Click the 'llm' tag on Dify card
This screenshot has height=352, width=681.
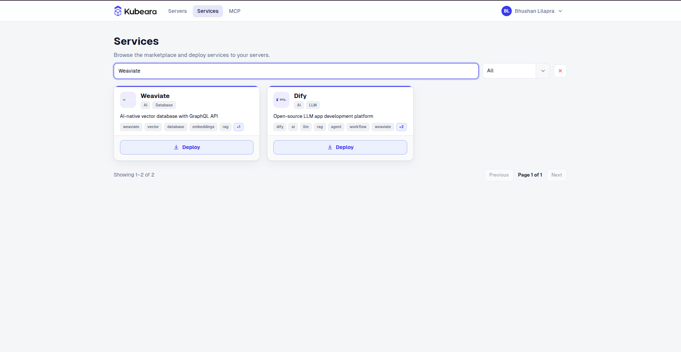click(x=306, y=127)
